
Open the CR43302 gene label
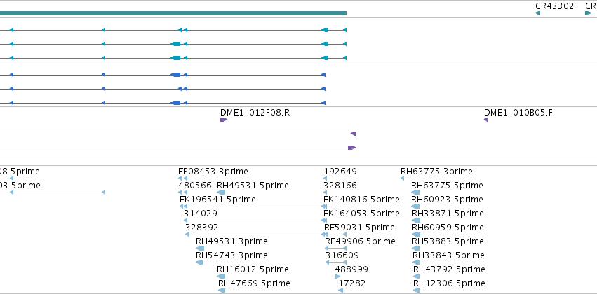(554, 6)
